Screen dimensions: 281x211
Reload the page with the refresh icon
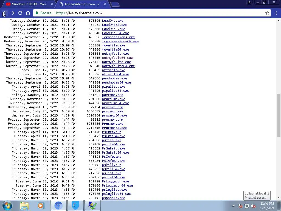tap(20, 13)
